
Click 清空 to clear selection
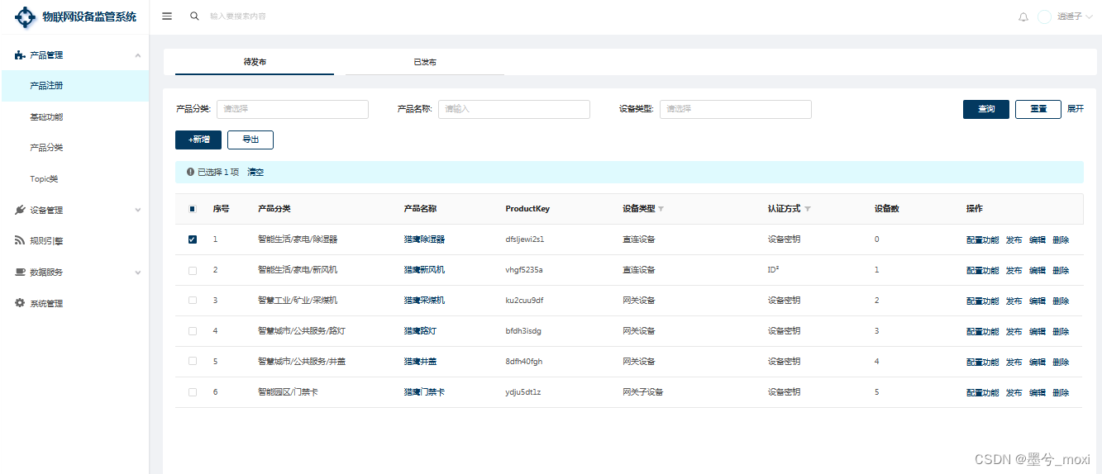tap(255, 172)
